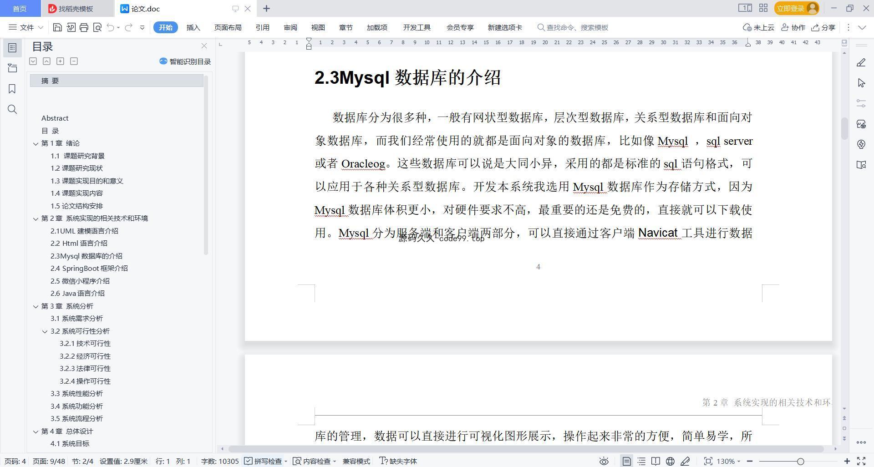Viewport: 874px width, 467px height.
Task: Select the 插入 ribbon tab
Action: [x=193, y=27]
